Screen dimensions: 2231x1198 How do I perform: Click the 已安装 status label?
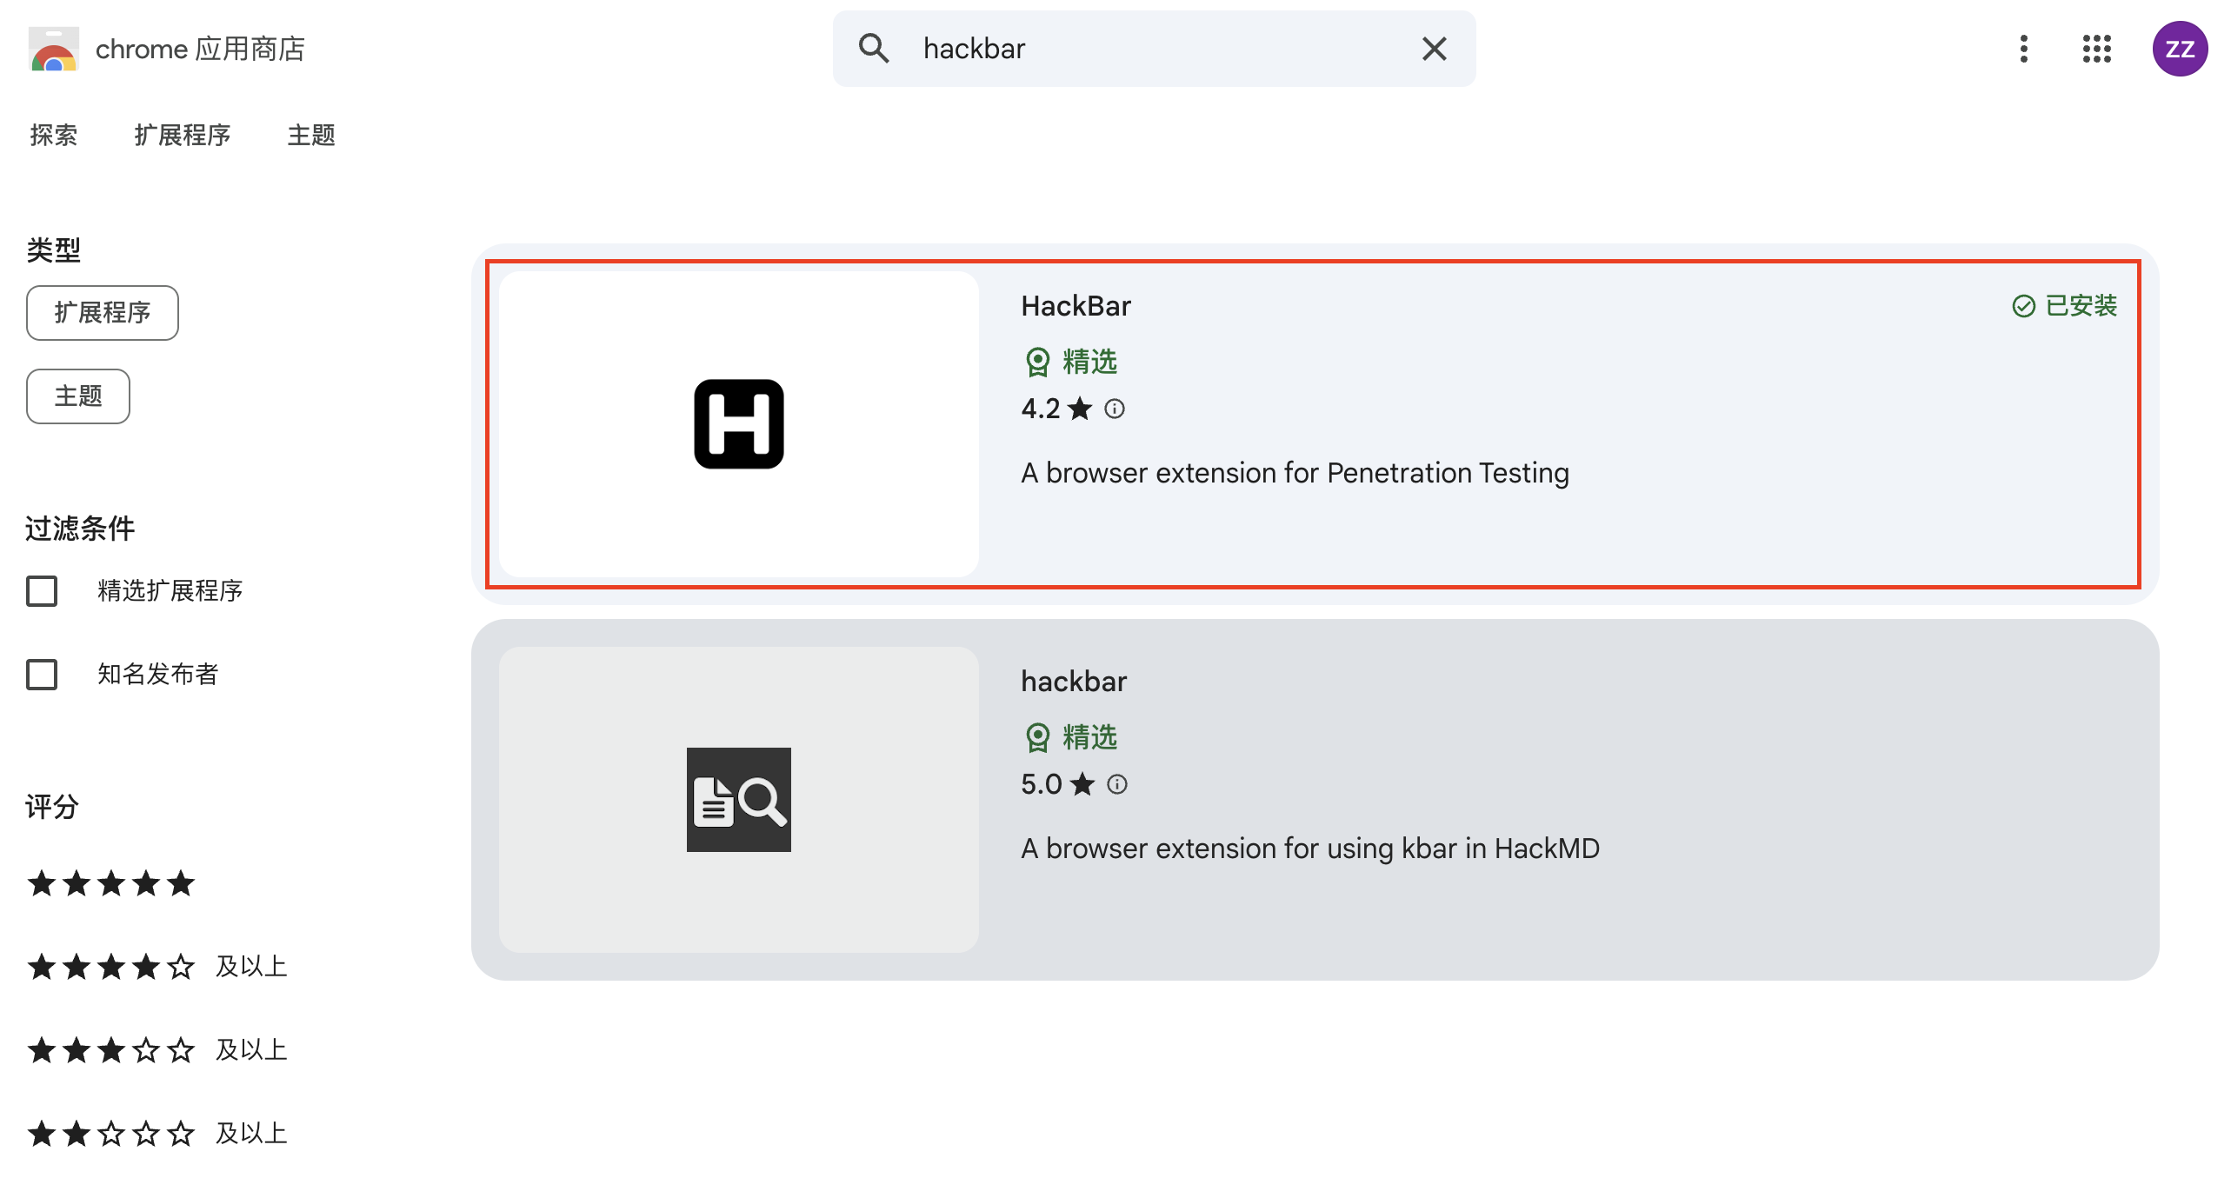point(2081,306)
